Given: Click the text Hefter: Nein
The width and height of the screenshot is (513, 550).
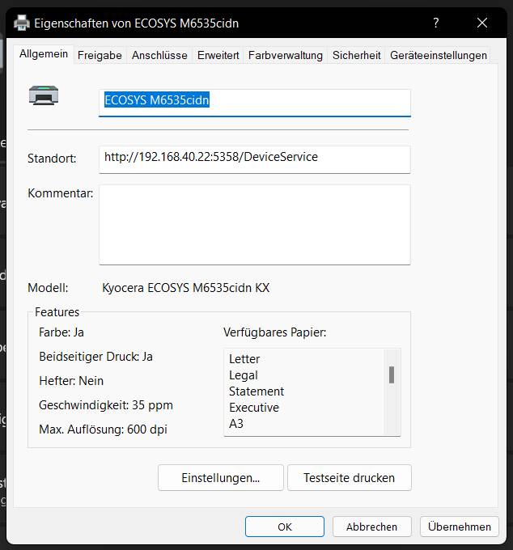Looking at the screenshot, I should click(71, 381).
